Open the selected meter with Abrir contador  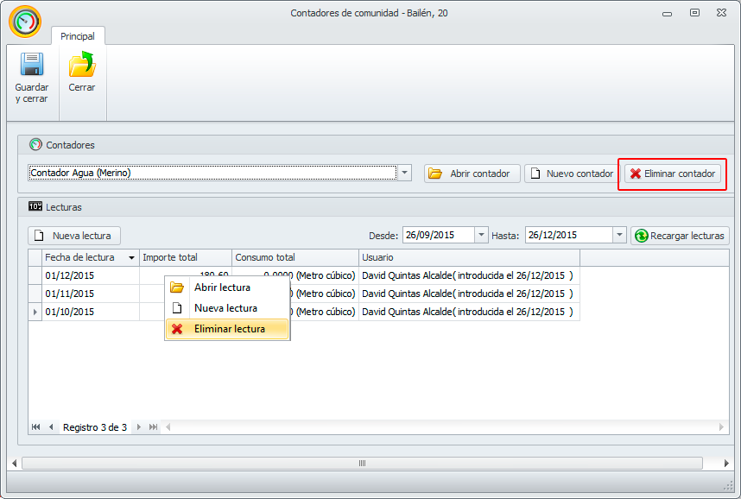click(x=472, y=174)
